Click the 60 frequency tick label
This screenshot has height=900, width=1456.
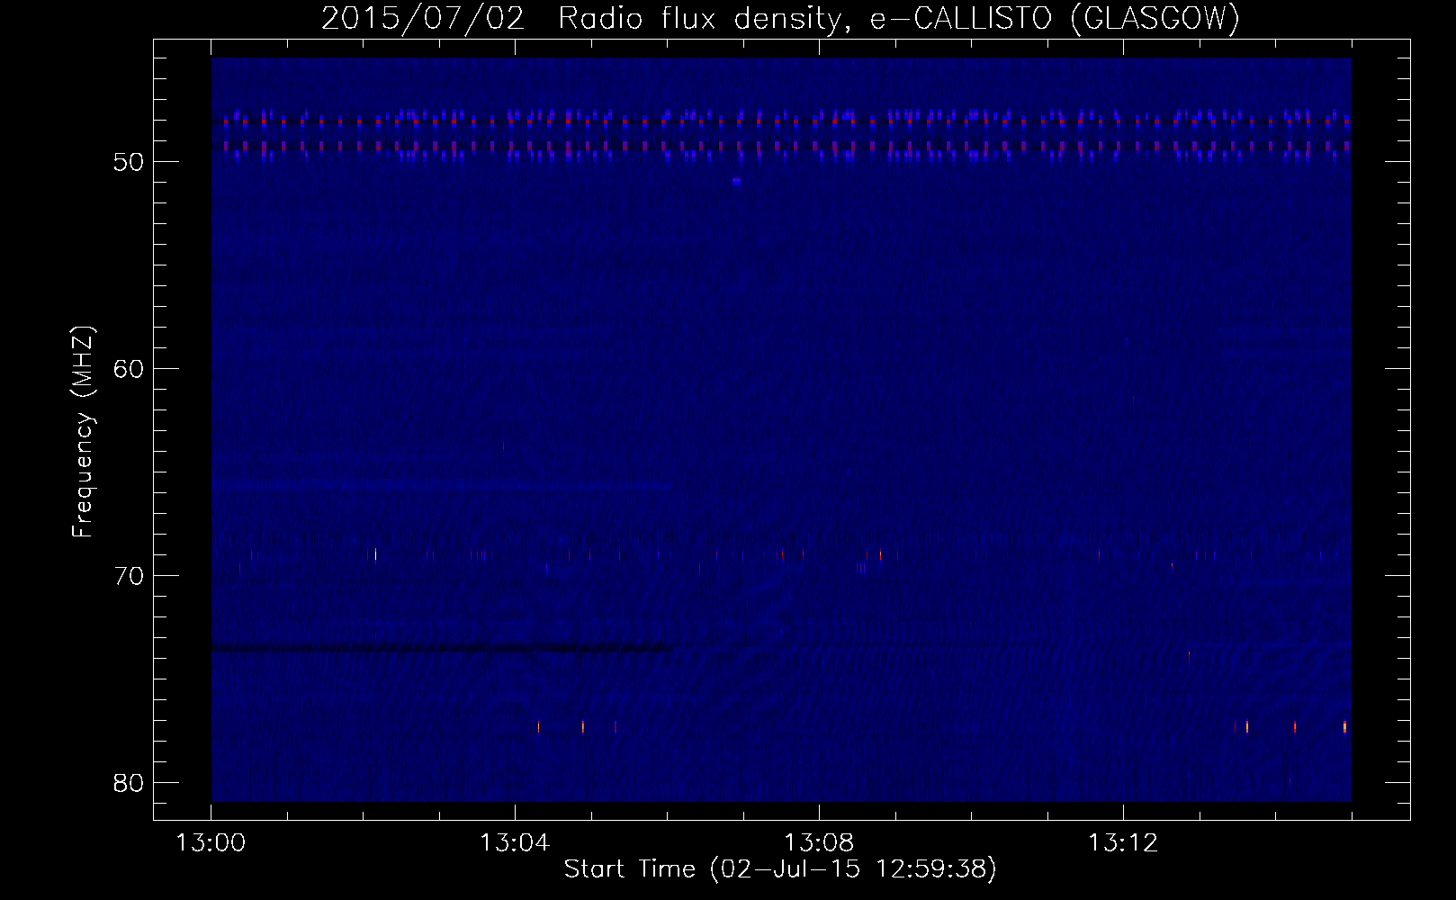(x=129, y=369)
